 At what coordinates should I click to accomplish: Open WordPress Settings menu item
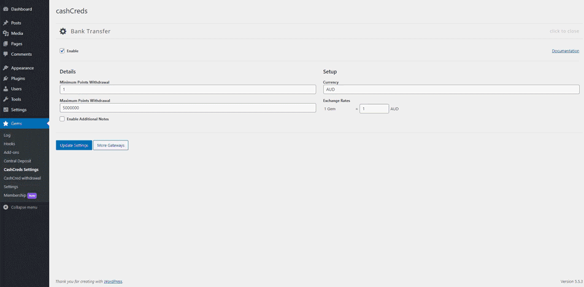[25, 110]
